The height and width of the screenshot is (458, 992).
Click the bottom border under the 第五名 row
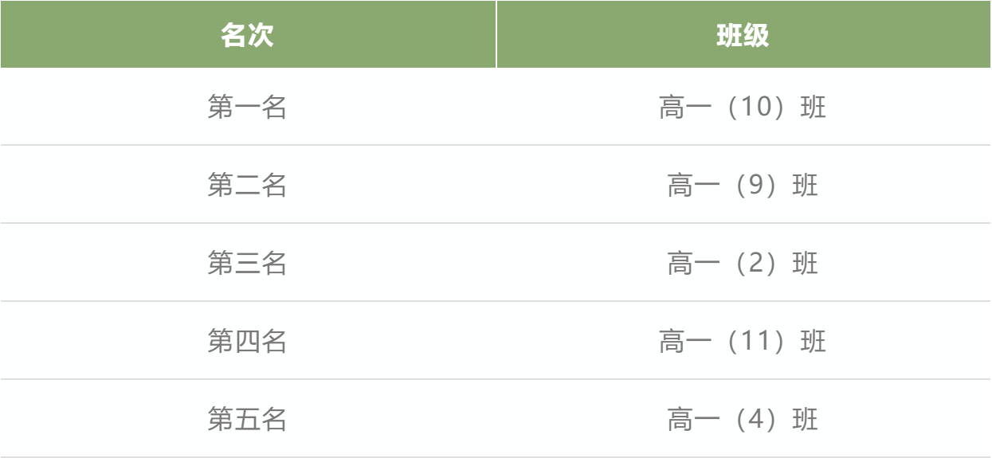coord(496,456)
